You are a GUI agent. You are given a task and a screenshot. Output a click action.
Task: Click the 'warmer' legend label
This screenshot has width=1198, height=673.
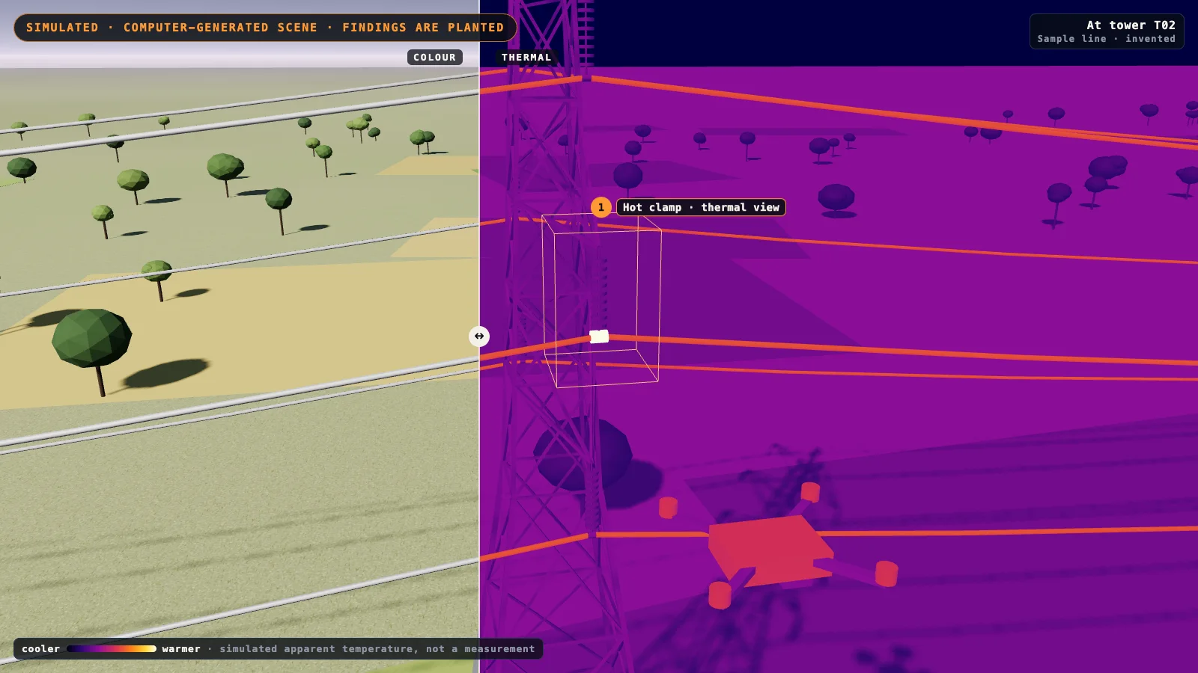[181, 648]
